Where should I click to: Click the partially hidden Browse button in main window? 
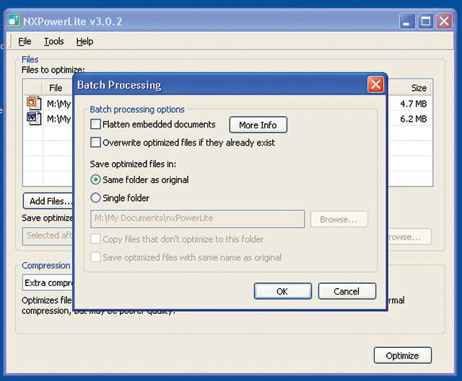point(409,237)
